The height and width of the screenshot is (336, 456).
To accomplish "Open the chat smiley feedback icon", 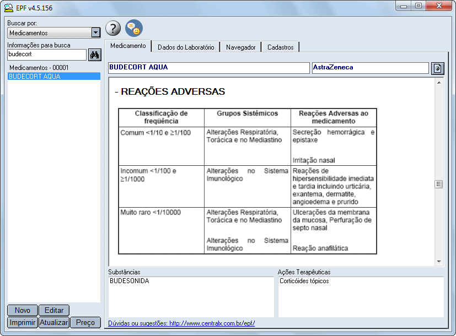I will point(134,28).
